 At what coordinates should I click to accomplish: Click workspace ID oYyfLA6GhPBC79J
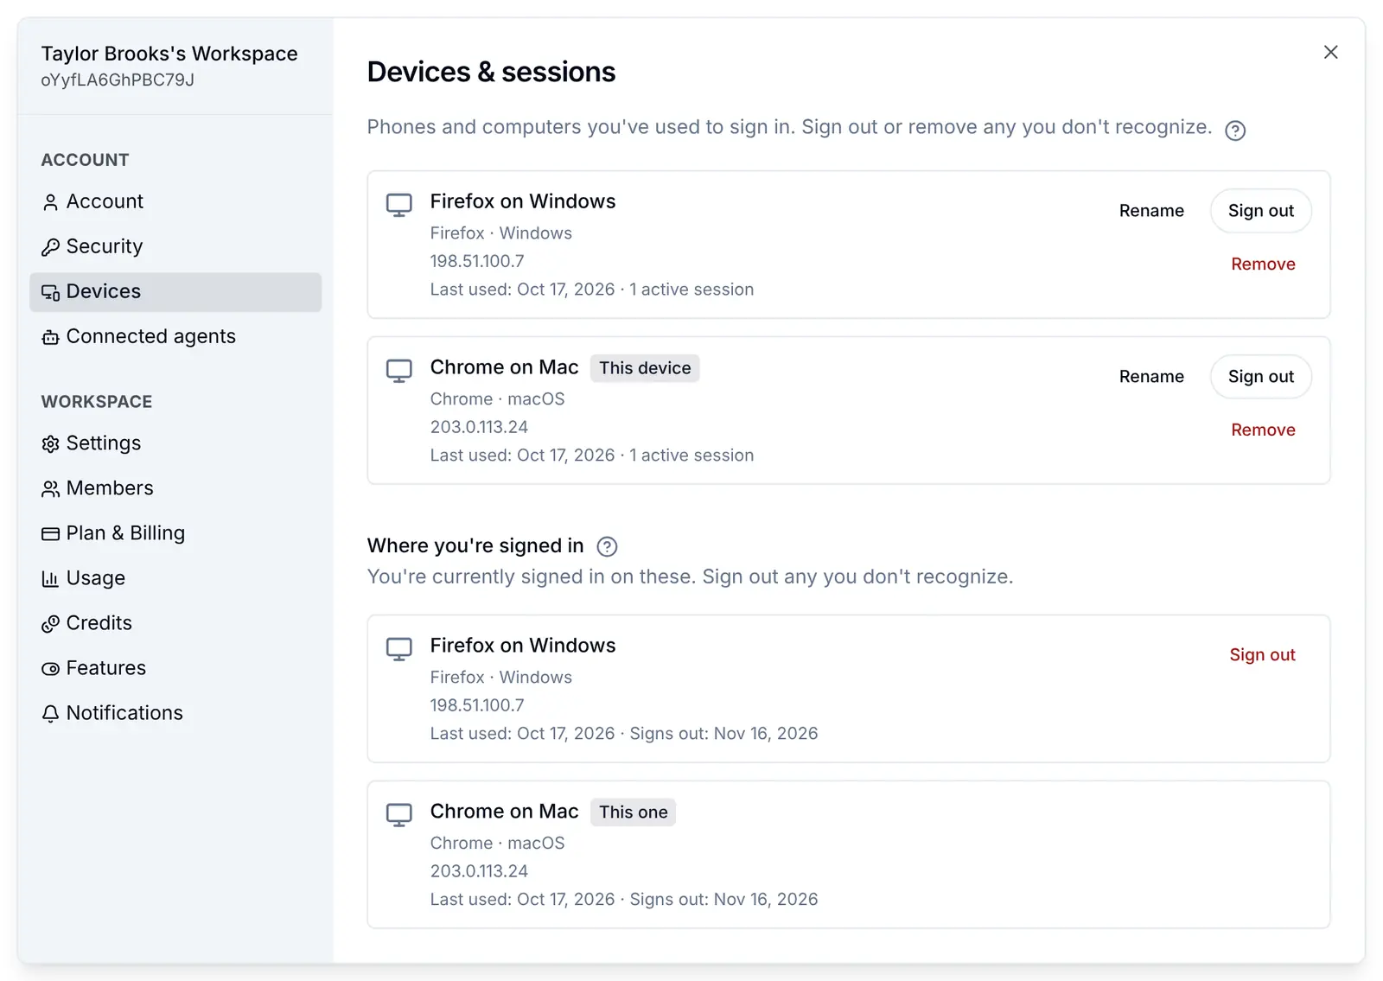point(118,80)
